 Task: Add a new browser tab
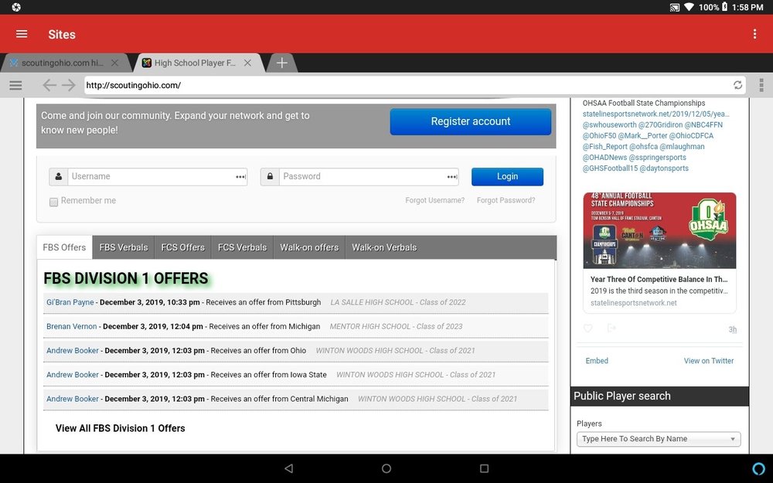[x=281, y=63]
